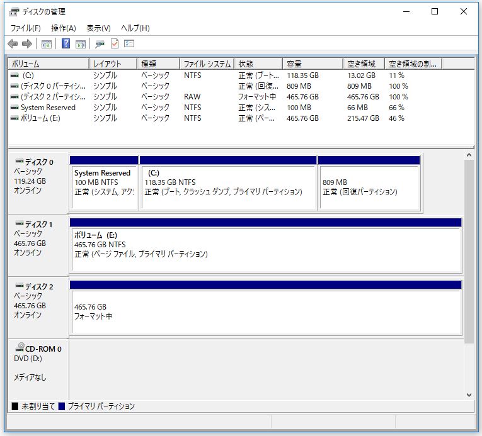This screenshot has width=482, height=436.
Task: Minimize the Disk Management window
Action: point(406,12)
